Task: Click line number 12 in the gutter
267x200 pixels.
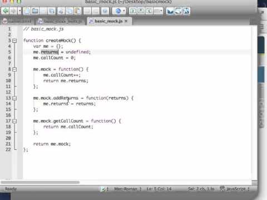Action: coord(8,92)
